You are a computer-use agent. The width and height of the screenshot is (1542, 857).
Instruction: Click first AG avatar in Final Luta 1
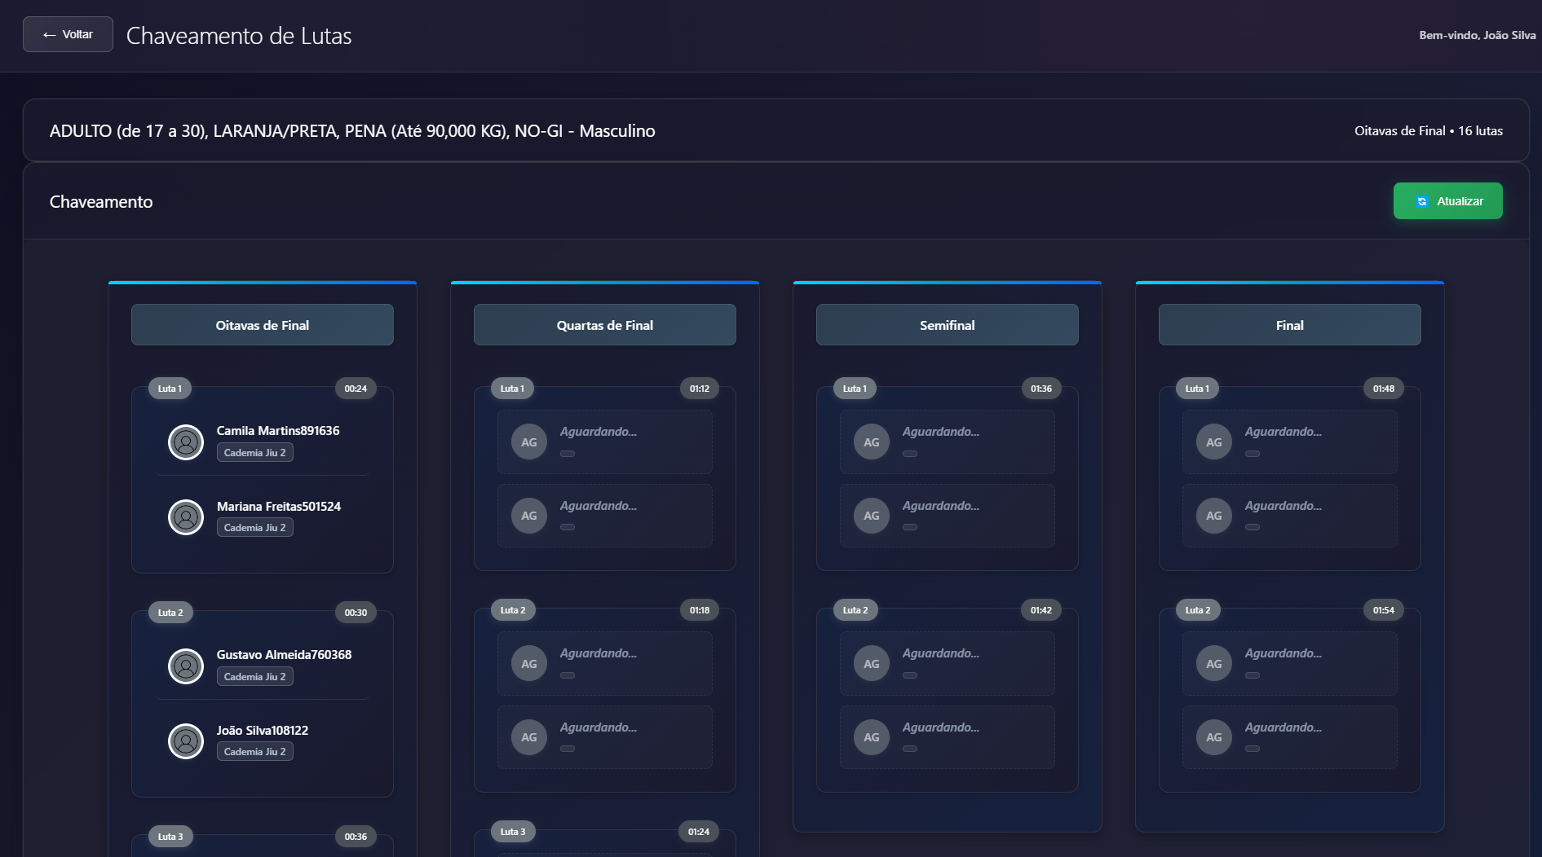(x=1214, y=442)
